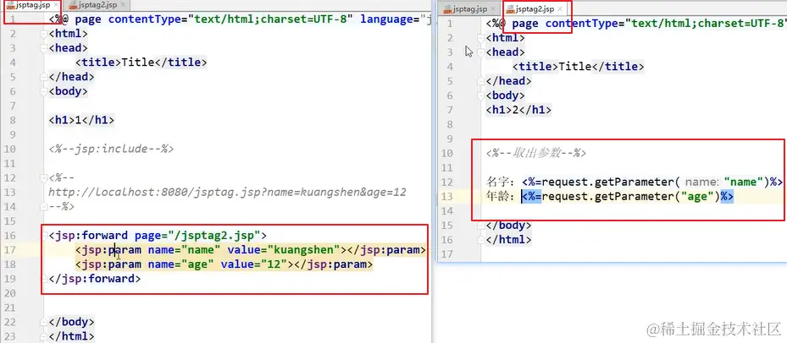
Task: Click the jsp:include comment on line 10
Action: pyautogui.click(x=111, y=150)
